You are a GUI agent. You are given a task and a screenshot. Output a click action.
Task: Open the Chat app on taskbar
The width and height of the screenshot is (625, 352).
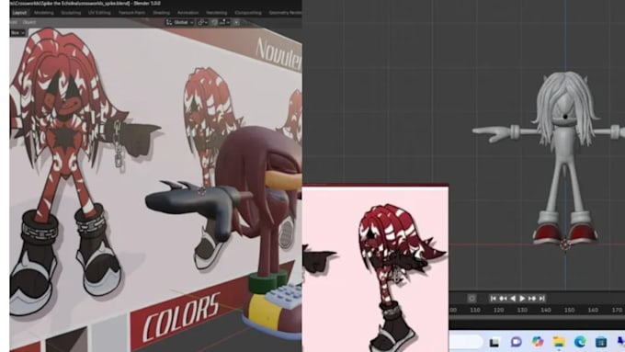[x=516, y=342]
